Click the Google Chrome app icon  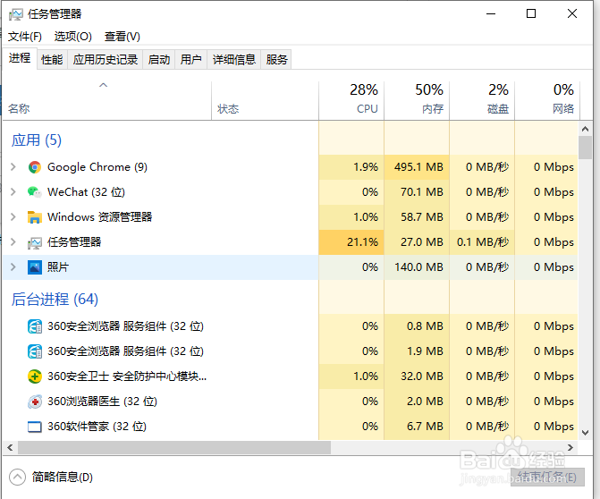point(35,167)
